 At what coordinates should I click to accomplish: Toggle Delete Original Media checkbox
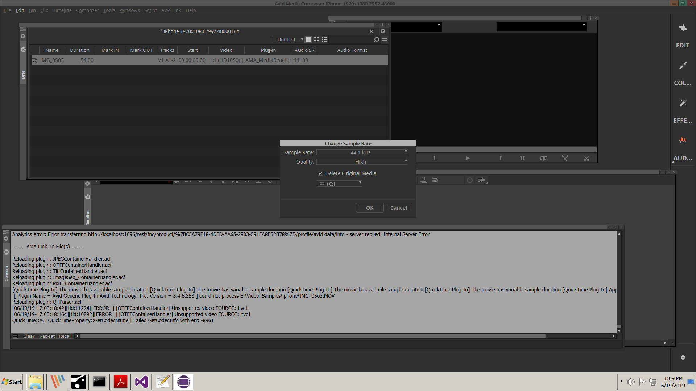click(x=320, y=173)
